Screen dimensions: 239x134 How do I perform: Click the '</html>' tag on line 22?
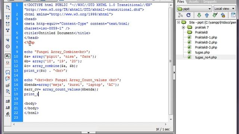(x=31, y=113)
